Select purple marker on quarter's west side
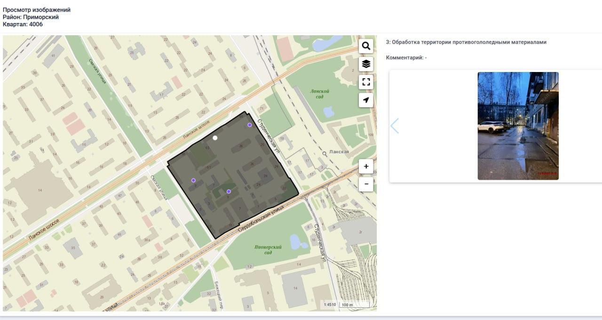 [x=193, y=180]
